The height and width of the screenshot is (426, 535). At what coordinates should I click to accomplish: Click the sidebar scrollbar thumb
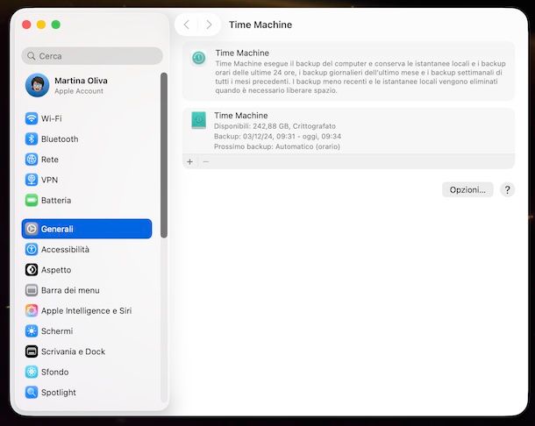point(164,155)
